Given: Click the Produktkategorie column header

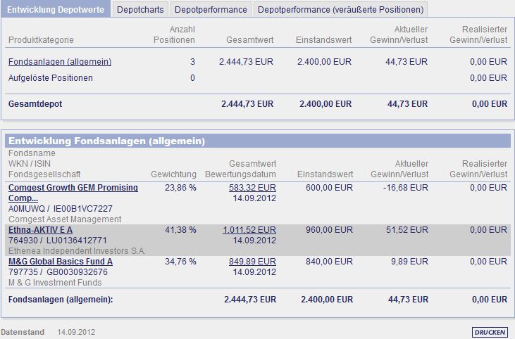Looking at the screenshot, I should coord(41,39).
